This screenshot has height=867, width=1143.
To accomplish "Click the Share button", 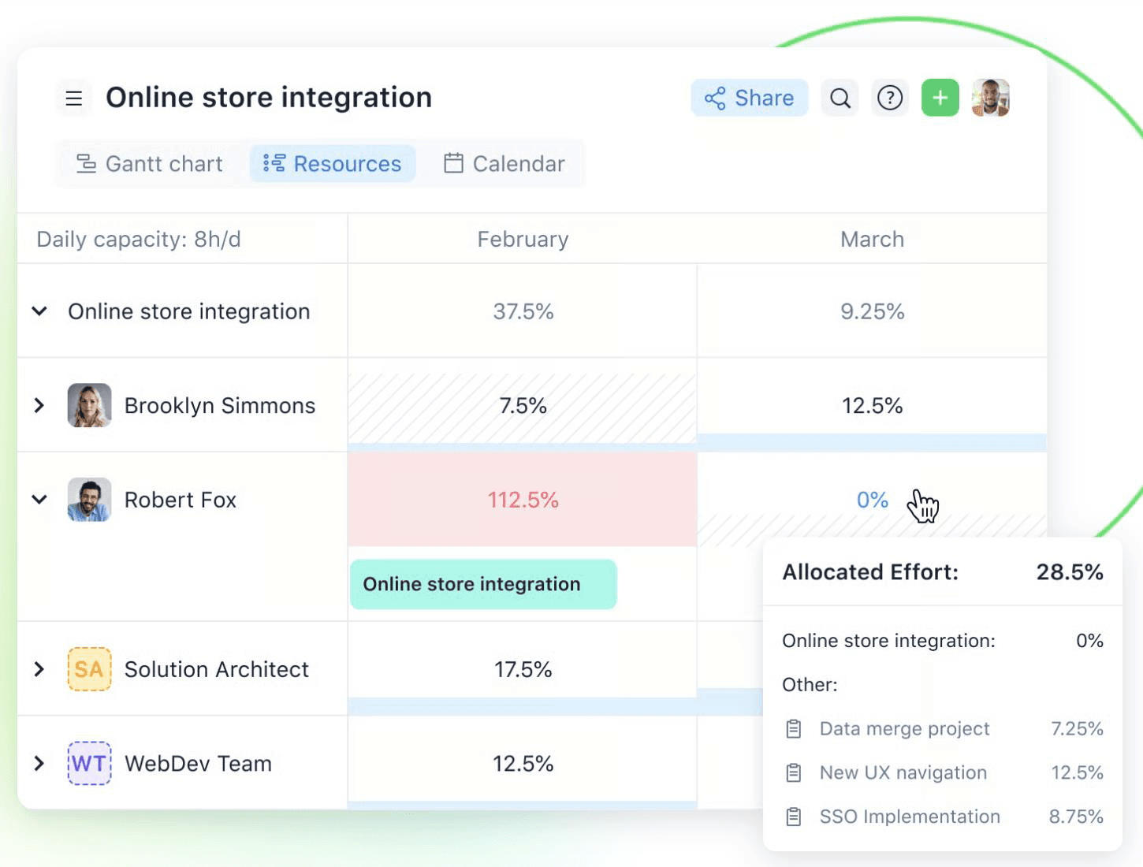I will coord(749,98).
